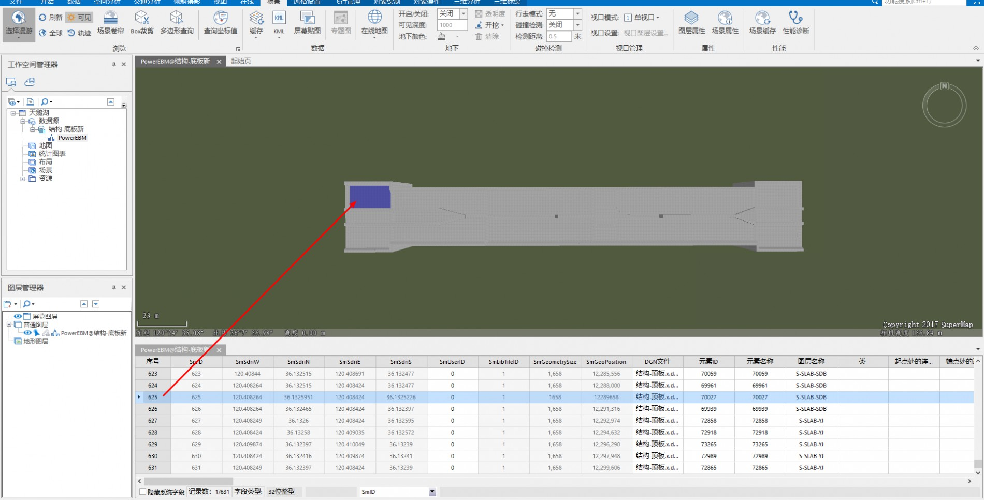This screenshot has height=500, width=984.
Task: Select the 地形图层 layer node
Action: click(x=35, y=341)
